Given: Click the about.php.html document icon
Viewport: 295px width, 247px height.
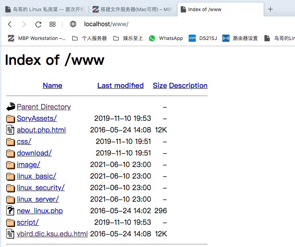Looking at the screenshot, I should tap(10, 130).
